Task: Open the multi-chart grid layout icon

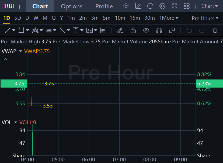Action: pos(187,6)
